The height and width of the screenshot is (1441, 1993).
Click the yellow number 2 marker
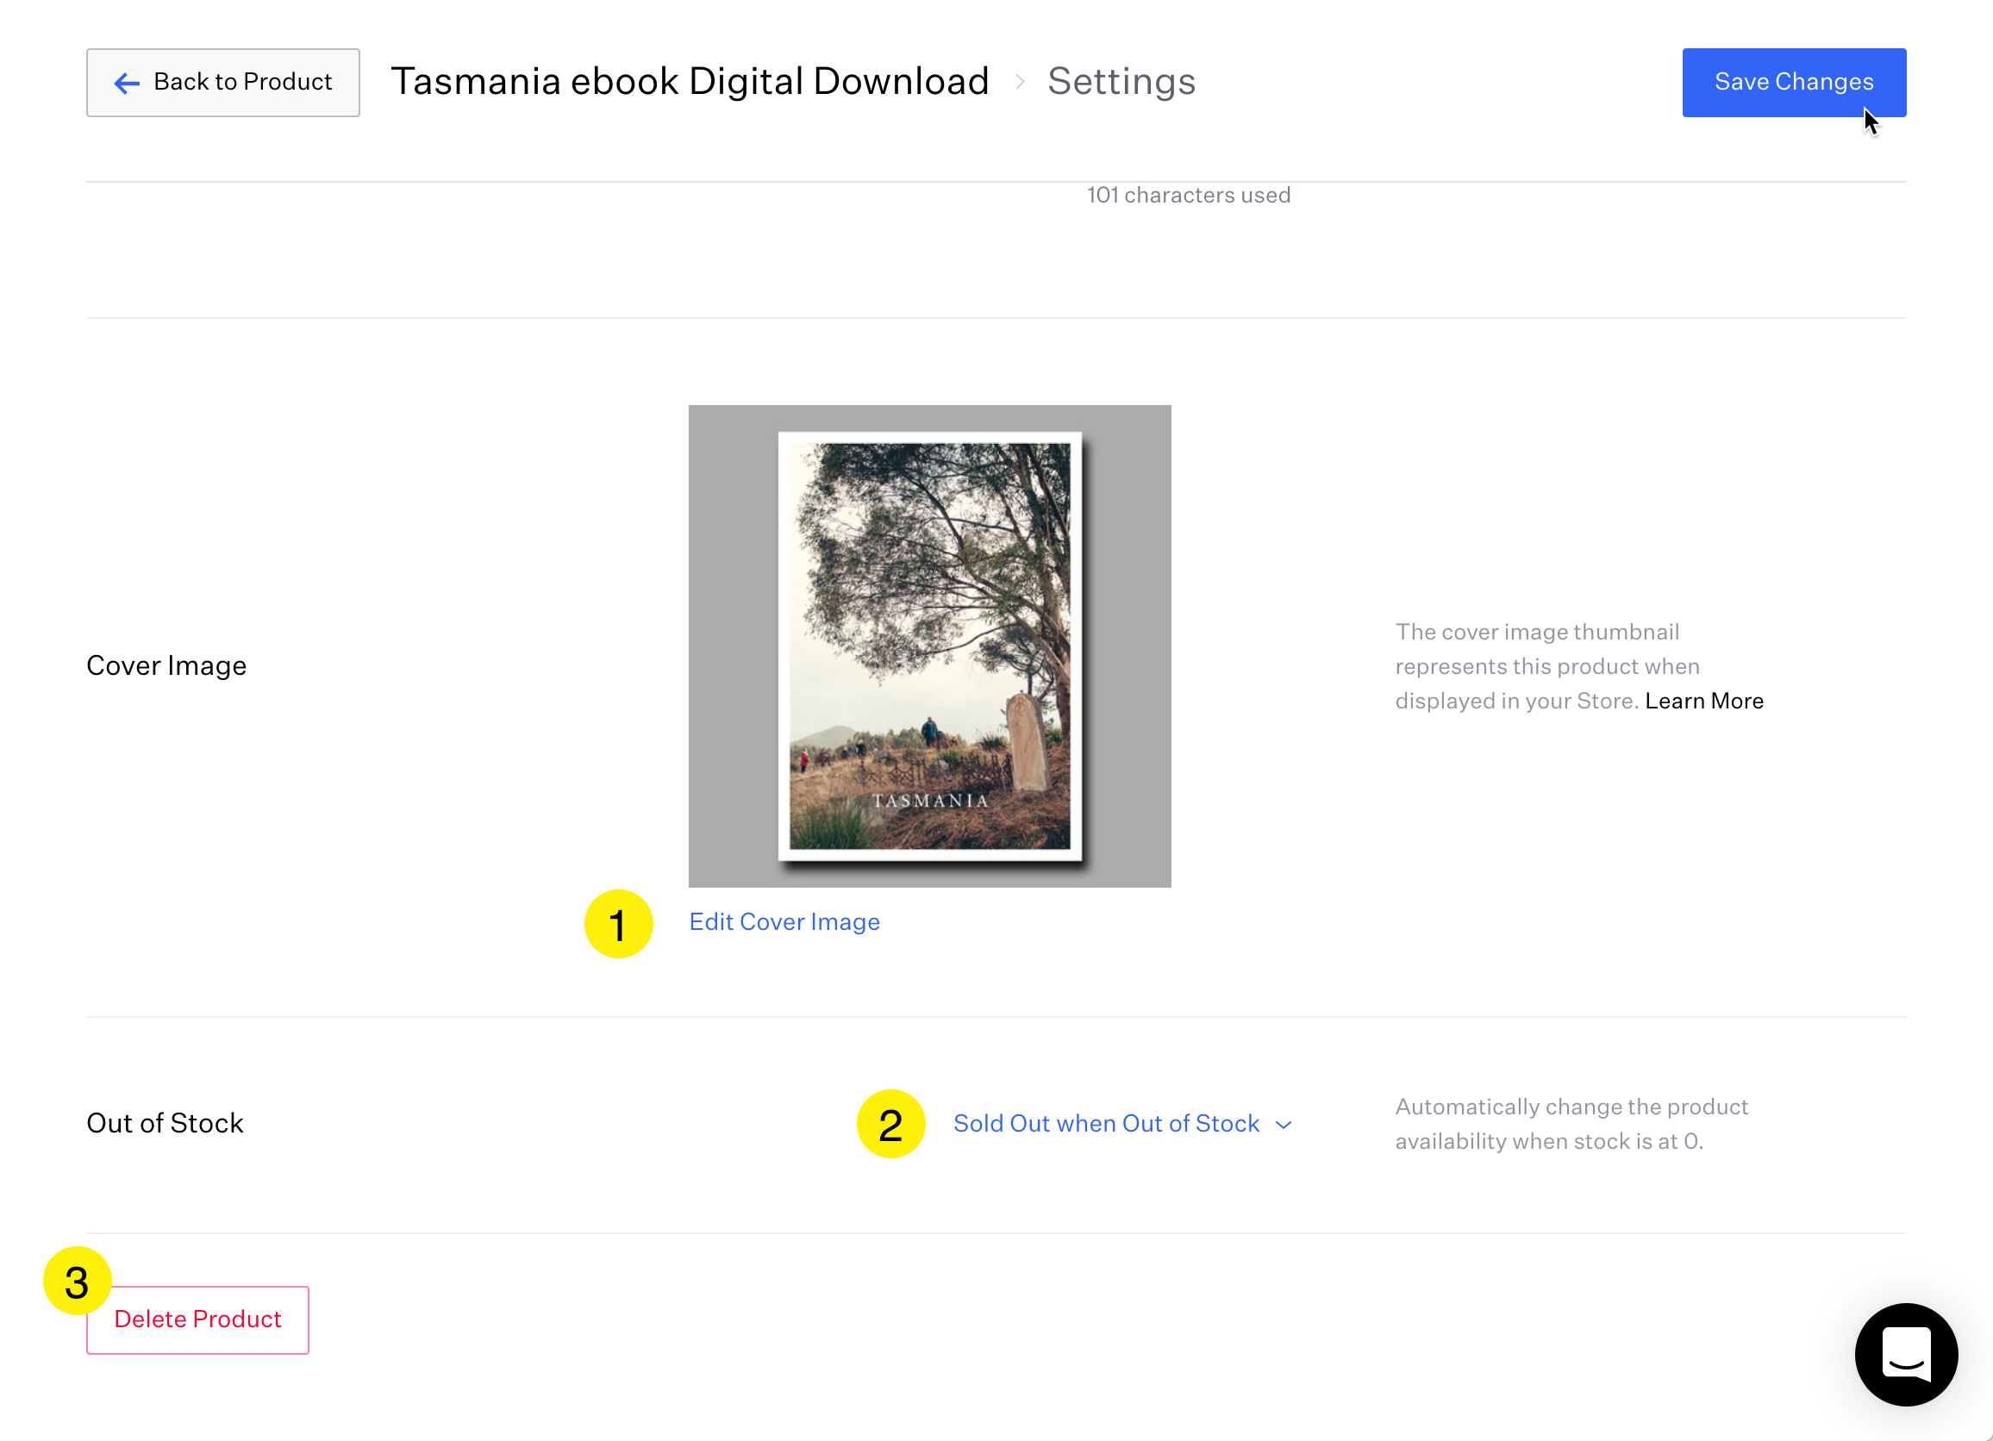890,1124
